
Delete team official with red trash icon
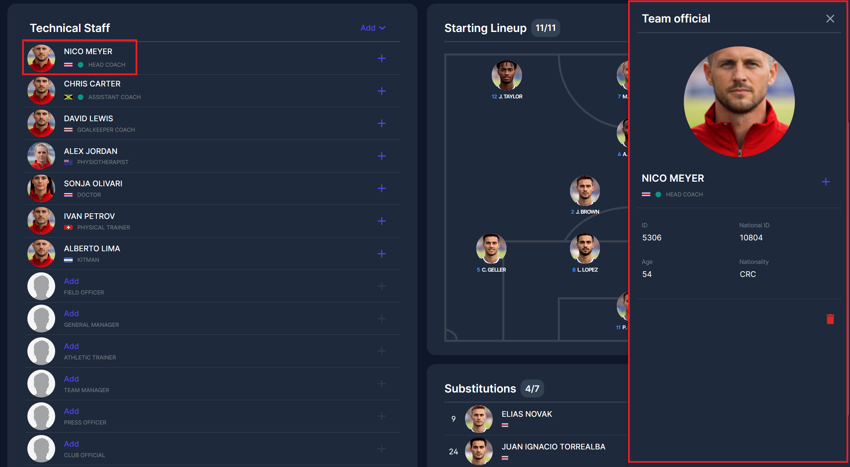point(830,319)
